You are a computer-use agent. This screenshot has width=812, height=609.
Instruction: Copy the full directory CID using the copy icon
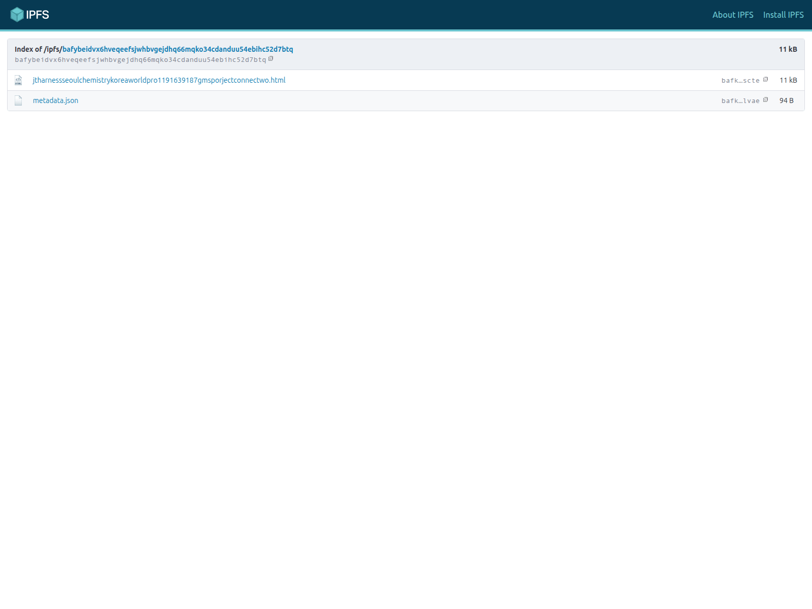coord(271,59)
